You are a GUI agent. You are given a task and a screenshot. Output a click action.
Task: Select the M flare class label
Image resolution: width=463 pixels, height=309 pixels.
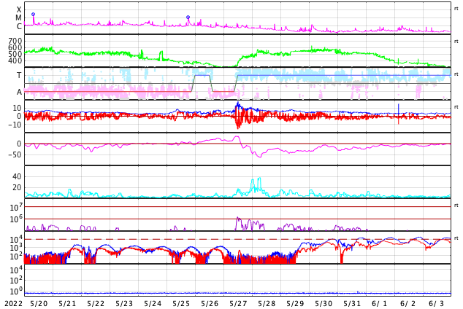(x=18, y=18)
